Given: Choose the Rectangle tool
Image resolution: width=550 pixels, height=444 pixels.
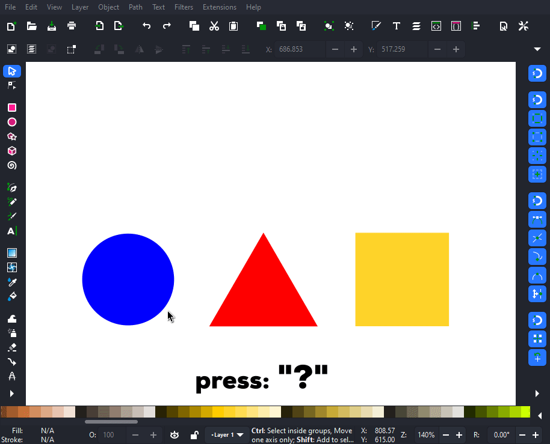Looking at the screenshot, I should [x=12, y=108].
